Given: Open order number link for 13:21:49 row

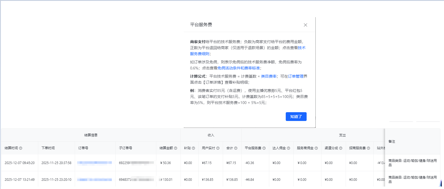Looking at the screenshot, I should (95, 180).
